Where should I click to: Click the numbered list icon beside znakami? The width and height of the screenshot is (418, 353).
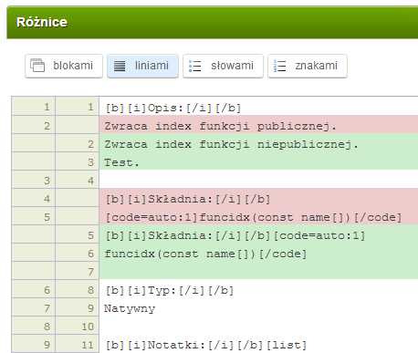[279, 66]
